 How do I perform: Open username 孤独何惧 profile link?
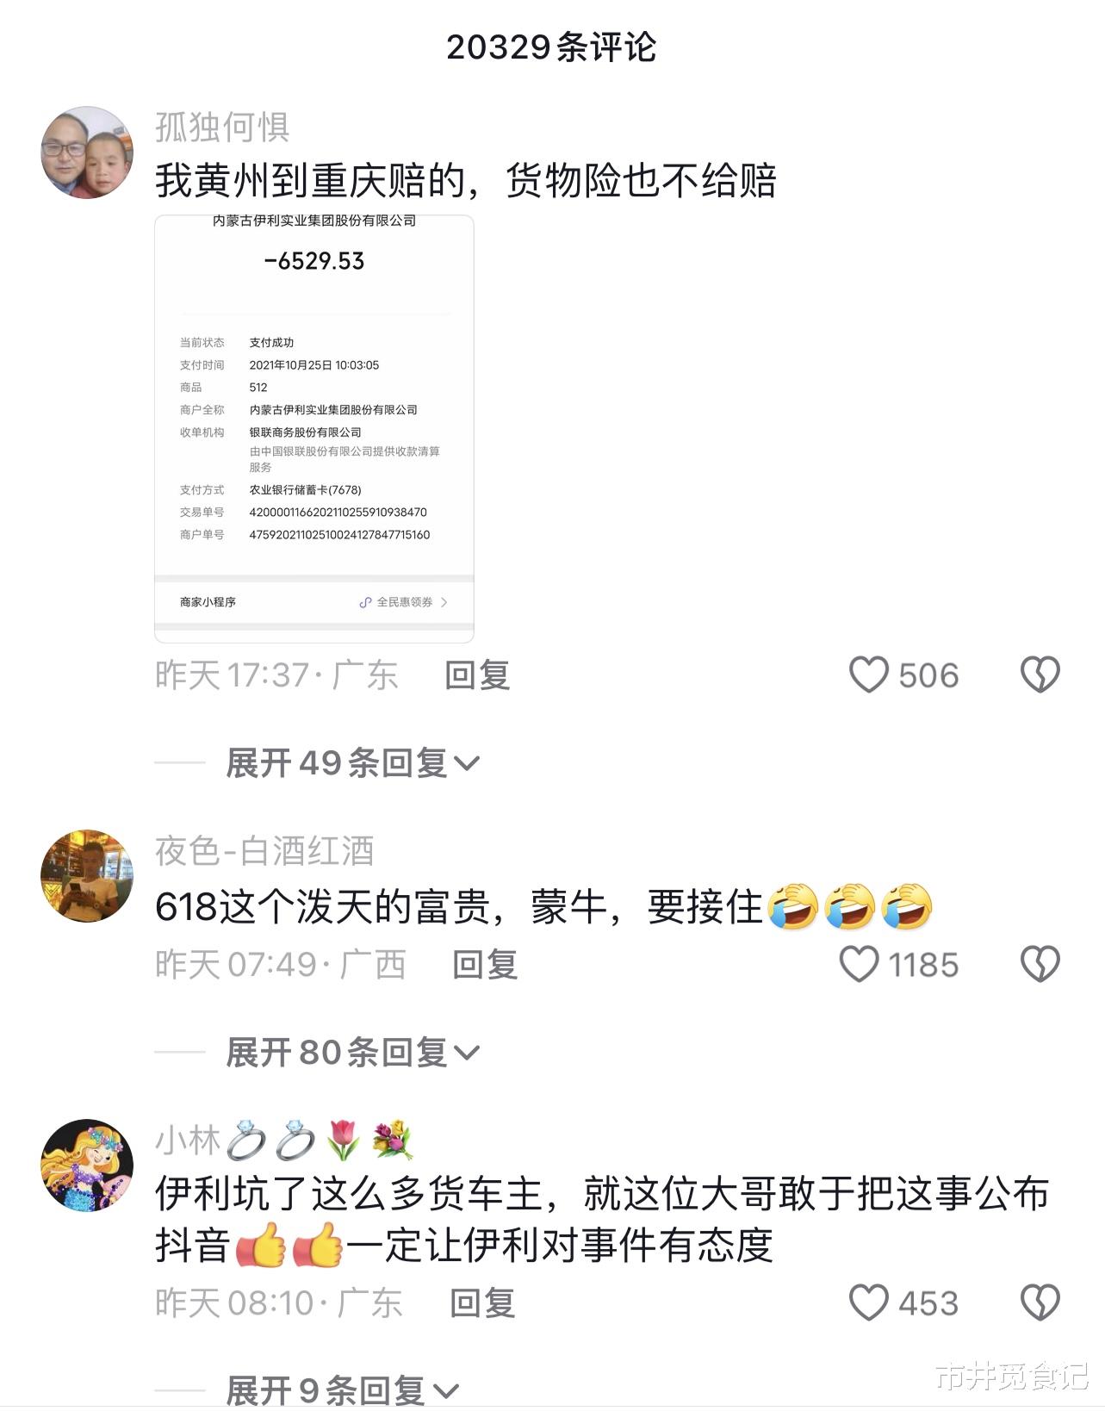point(222,127)
